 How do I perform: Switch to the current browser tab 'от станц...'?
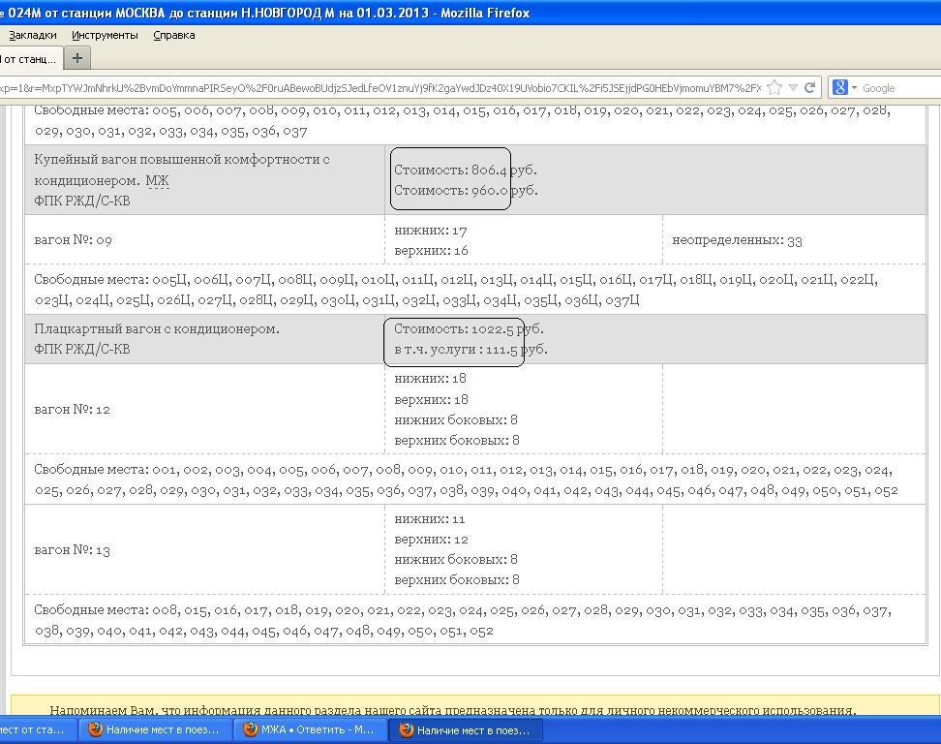(29, 59)
